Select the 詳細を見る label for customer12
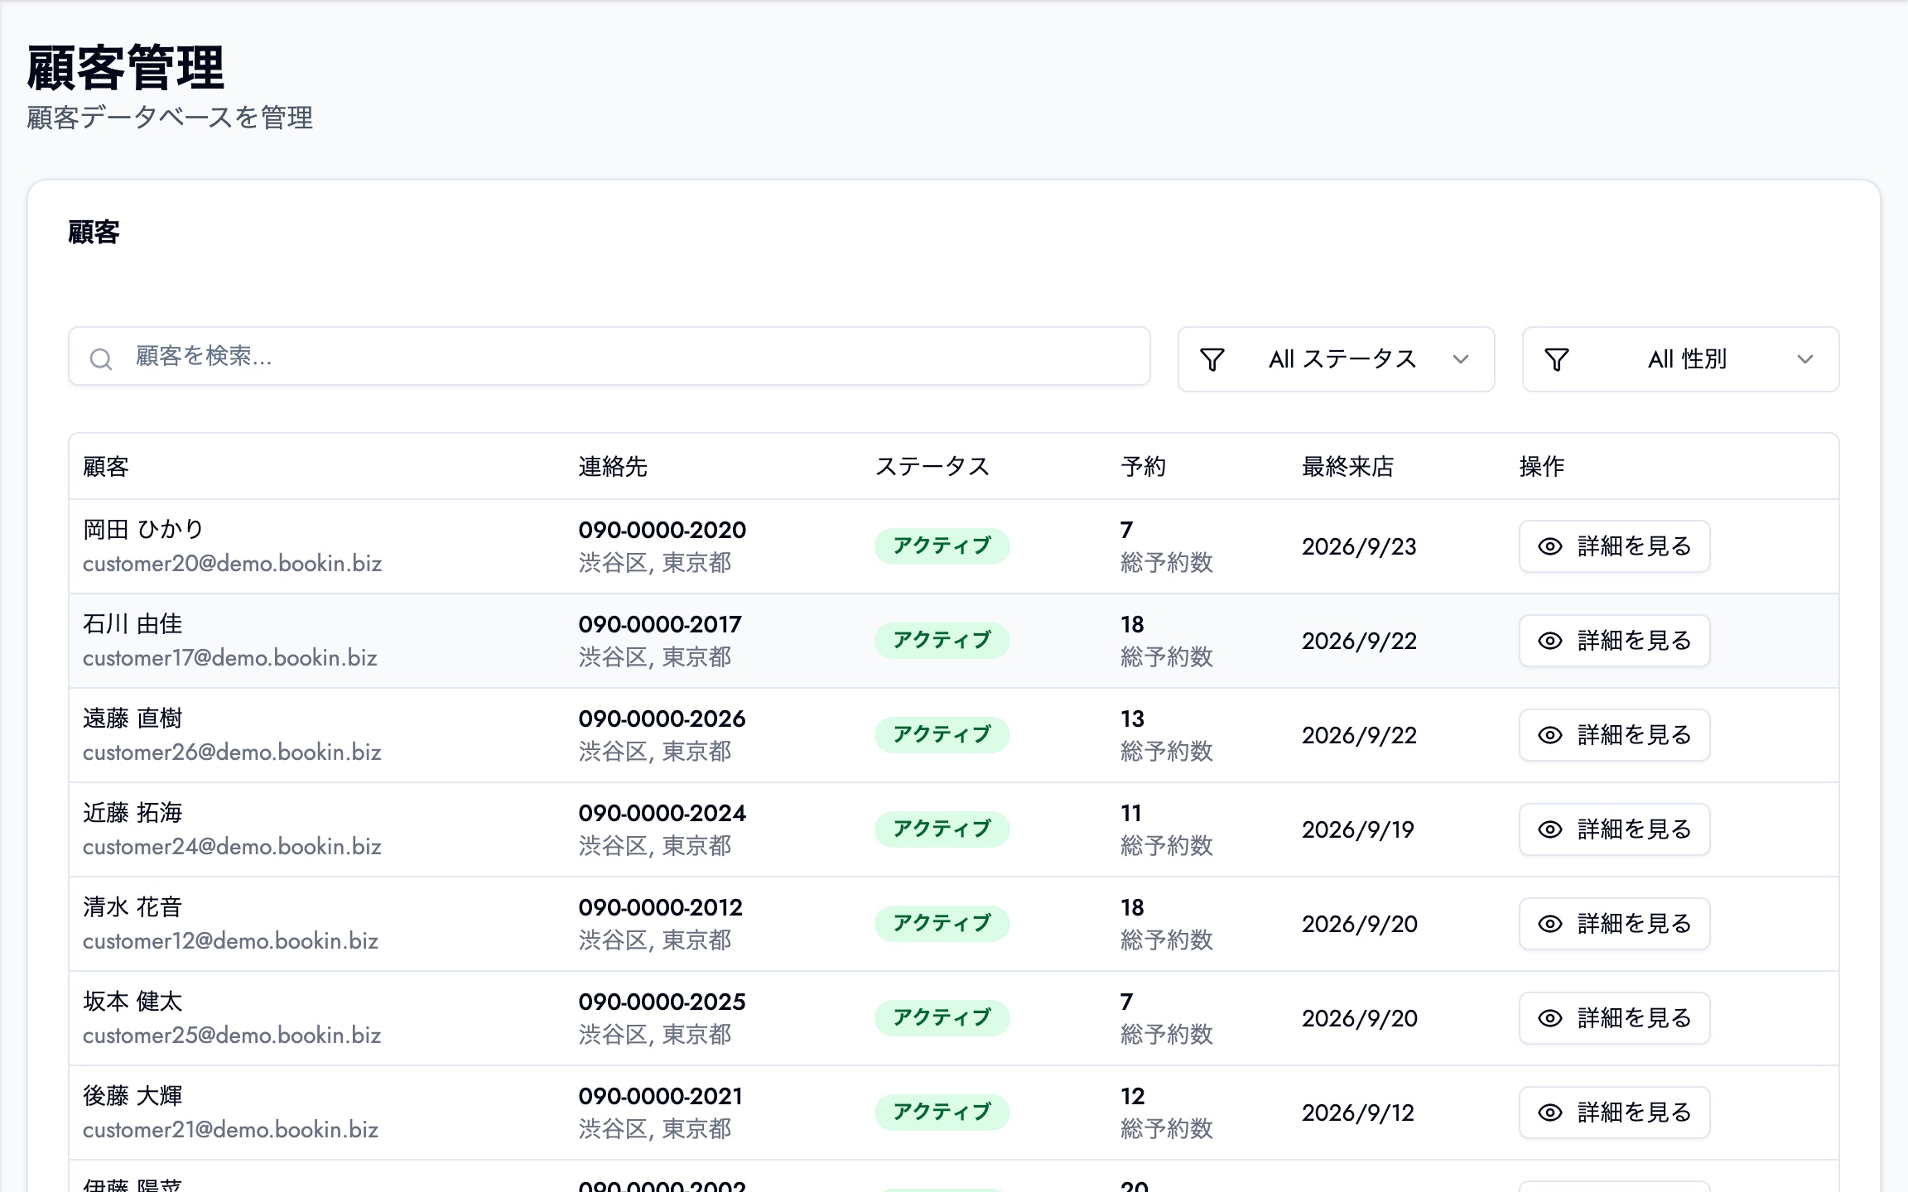This screenshot has height=1192, width=1908. 1634,924
